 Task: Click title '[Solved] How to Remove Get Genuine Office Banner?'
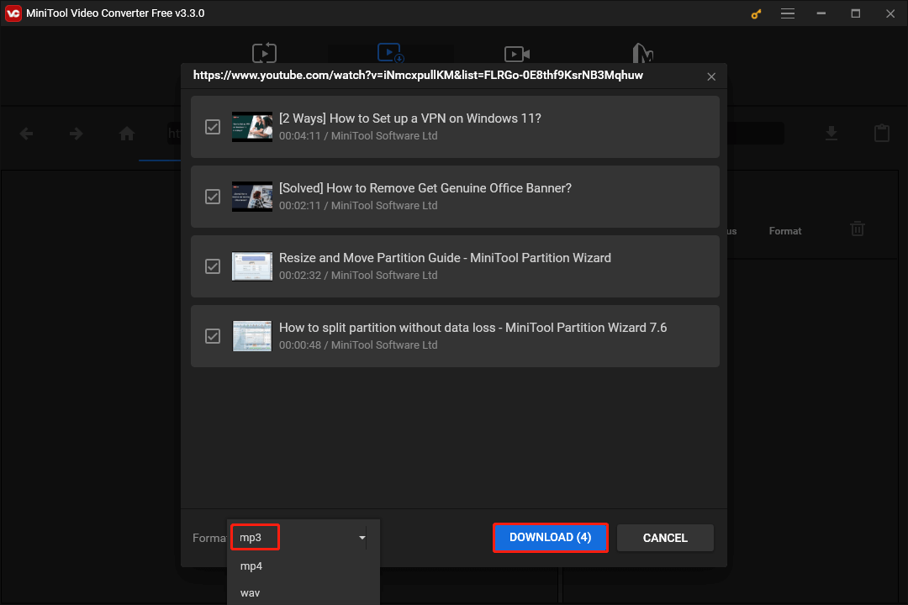pyautogui.click(x=425, y=188)
